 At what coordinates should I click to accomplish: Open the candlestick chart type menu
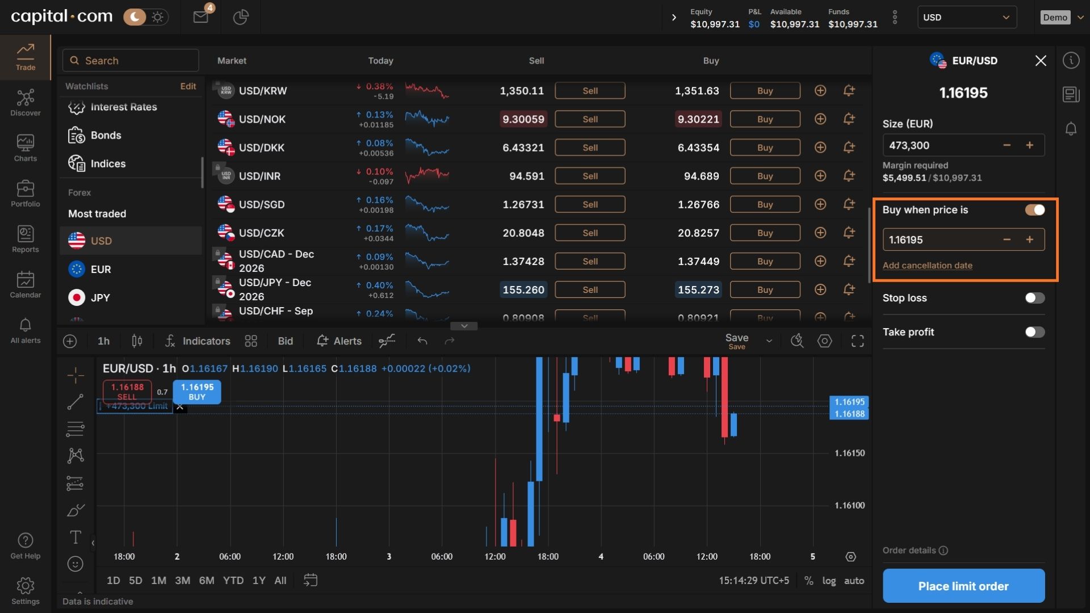pos(137,341)
